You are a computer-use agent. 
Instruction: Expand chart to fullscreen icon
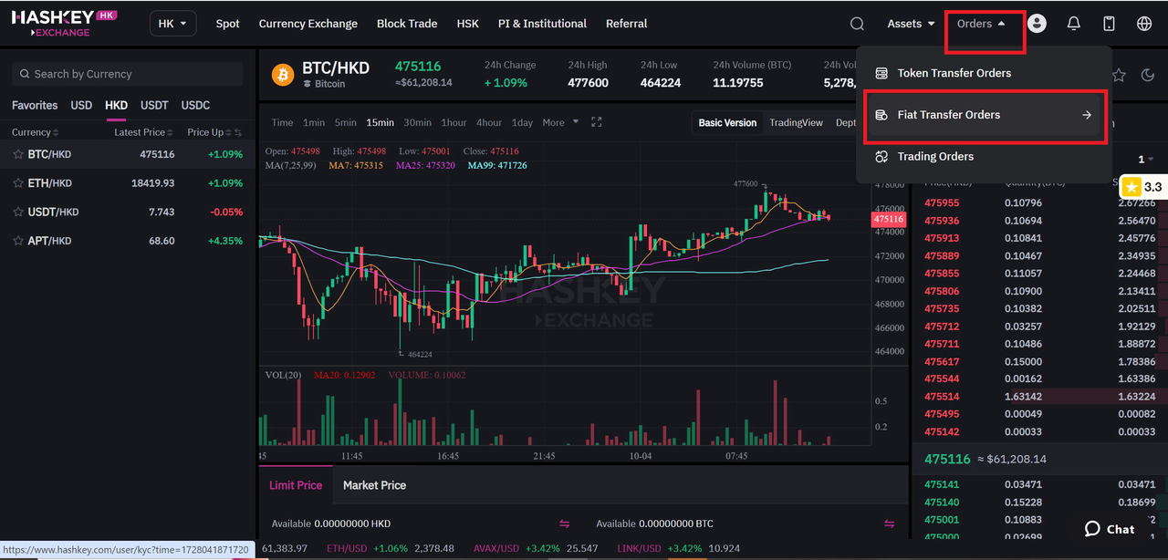point(597,122)
